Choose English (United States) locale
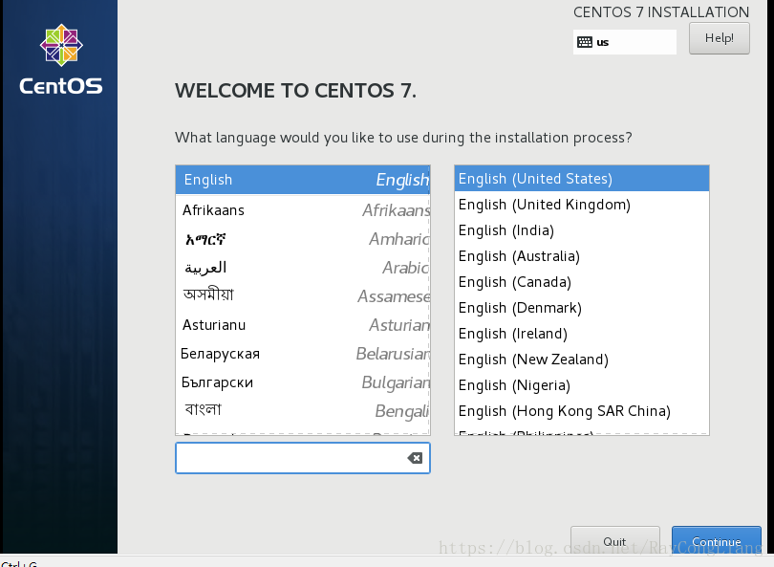This screenshot has height=567, width=774. [x=582, y=178]
